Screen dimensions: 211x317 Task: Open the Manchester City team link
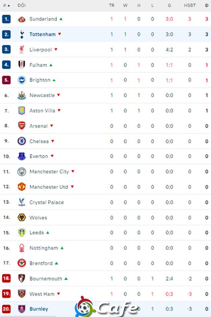49,172
